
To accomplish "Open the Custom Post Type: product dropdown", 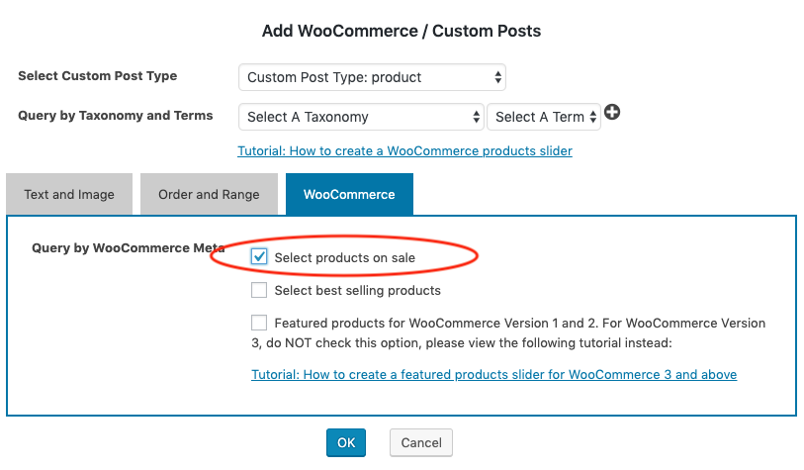I will [x=372, y=77].
